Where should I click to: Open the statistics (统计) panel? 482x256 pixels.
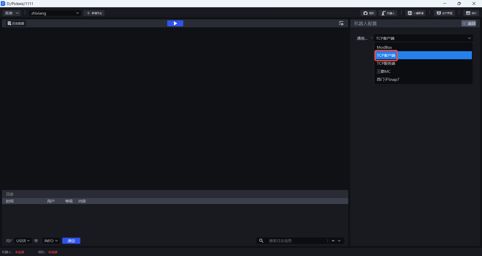pos(471,13)
